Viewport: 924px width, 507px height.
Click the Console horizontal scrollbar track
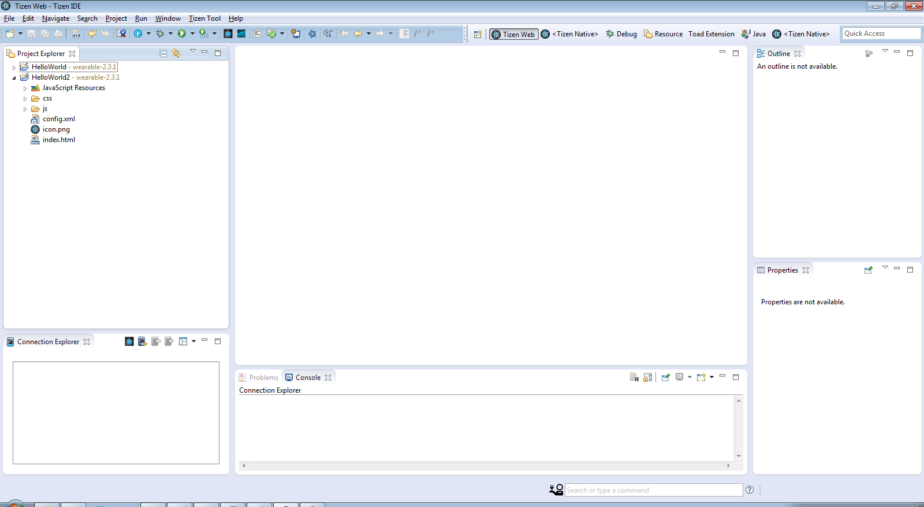pyautogui.click(x=486, y=465)
